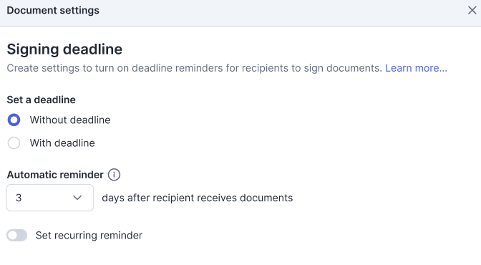This screenshot has width=481, height=265.
Task: Close the Document settings panel
Action: coord(472,11)
